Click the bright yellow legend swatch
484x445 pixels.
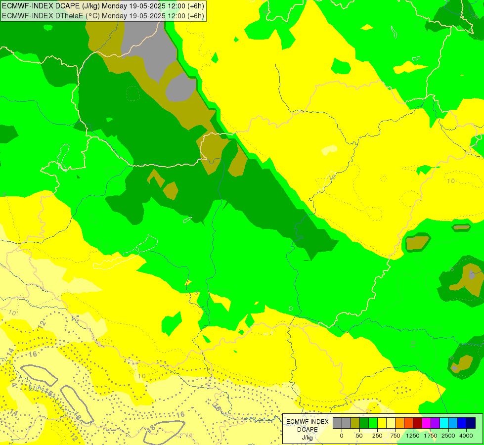pos(382,423)
